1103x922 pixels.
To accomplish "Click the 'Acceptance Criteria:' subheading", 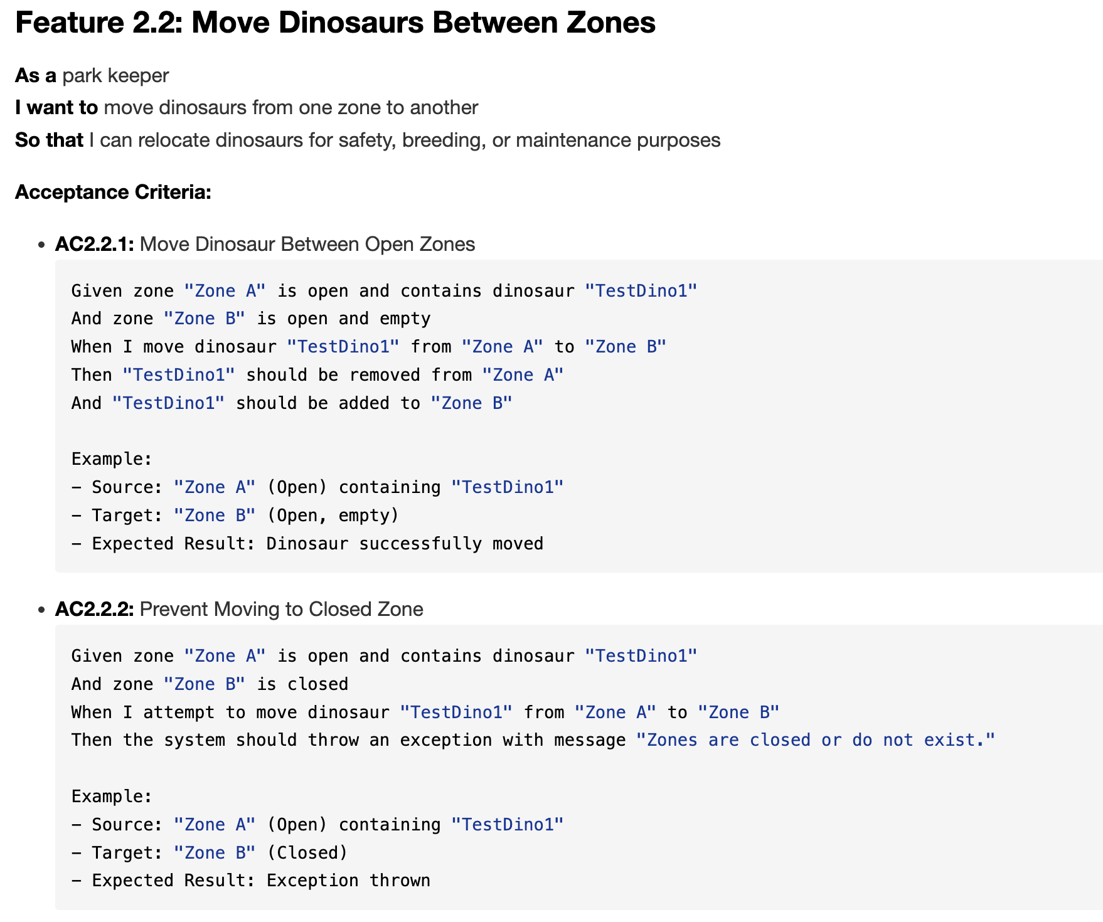I will point(113,192).
